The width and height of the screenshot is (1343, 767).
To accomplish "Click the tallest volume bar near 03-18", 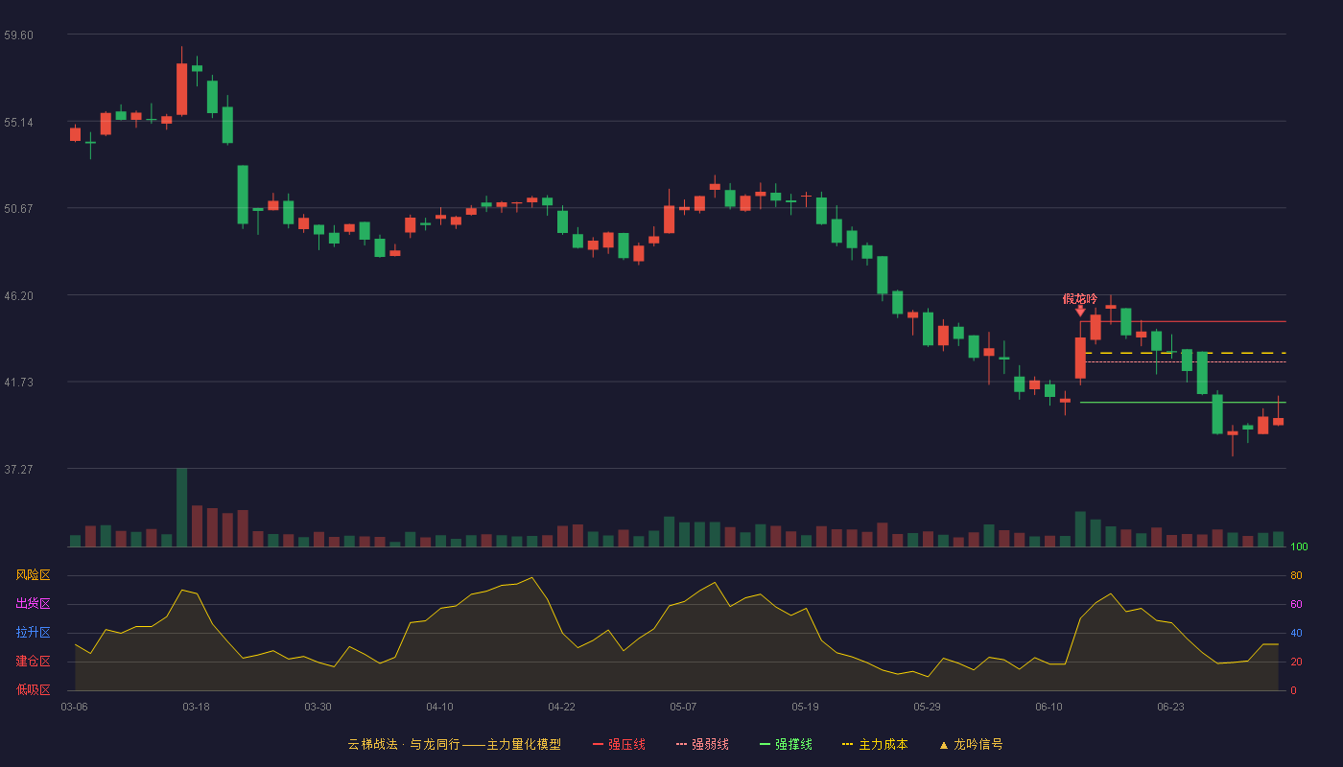I will [181, 507].
